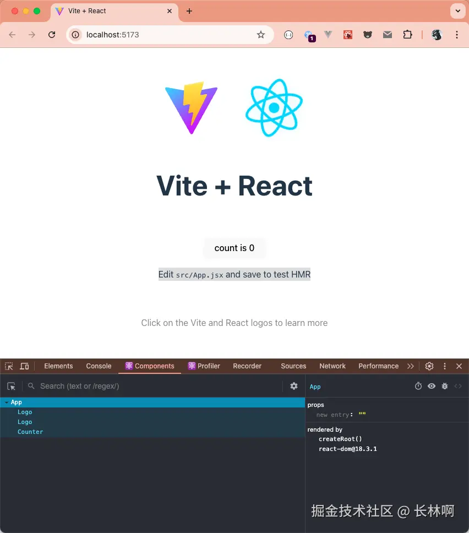The height and width of the screenshot is (533, 469).
Task: Open the extension with badge count 1
Action: point(309,35)
